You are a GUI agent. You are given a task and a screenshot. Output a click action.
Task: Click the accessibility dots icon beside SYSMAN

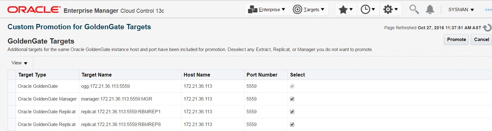[488, 10]
